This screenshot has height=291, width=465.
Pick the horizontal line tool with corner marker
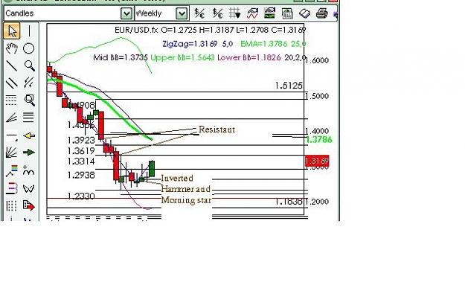pos(12,136)
